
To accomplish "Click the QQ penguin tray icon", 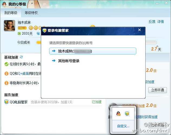I will (119, 114).
